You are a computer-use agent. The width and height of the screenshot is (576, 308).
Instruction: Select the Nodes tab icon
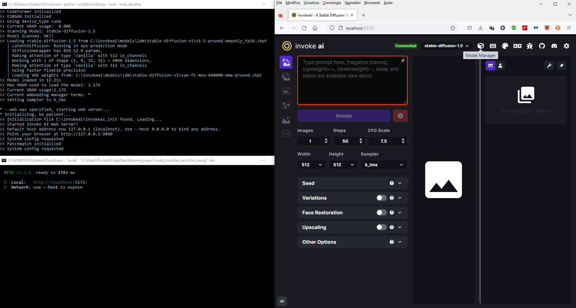coord(286,105)
